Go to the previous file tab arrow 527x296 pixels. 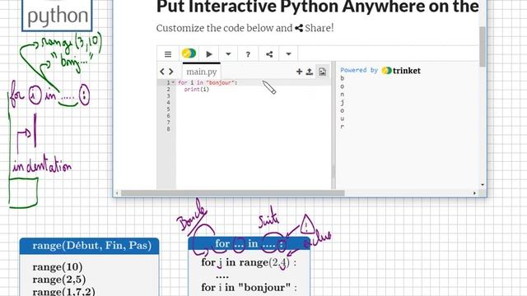click(x=162, y=72)
